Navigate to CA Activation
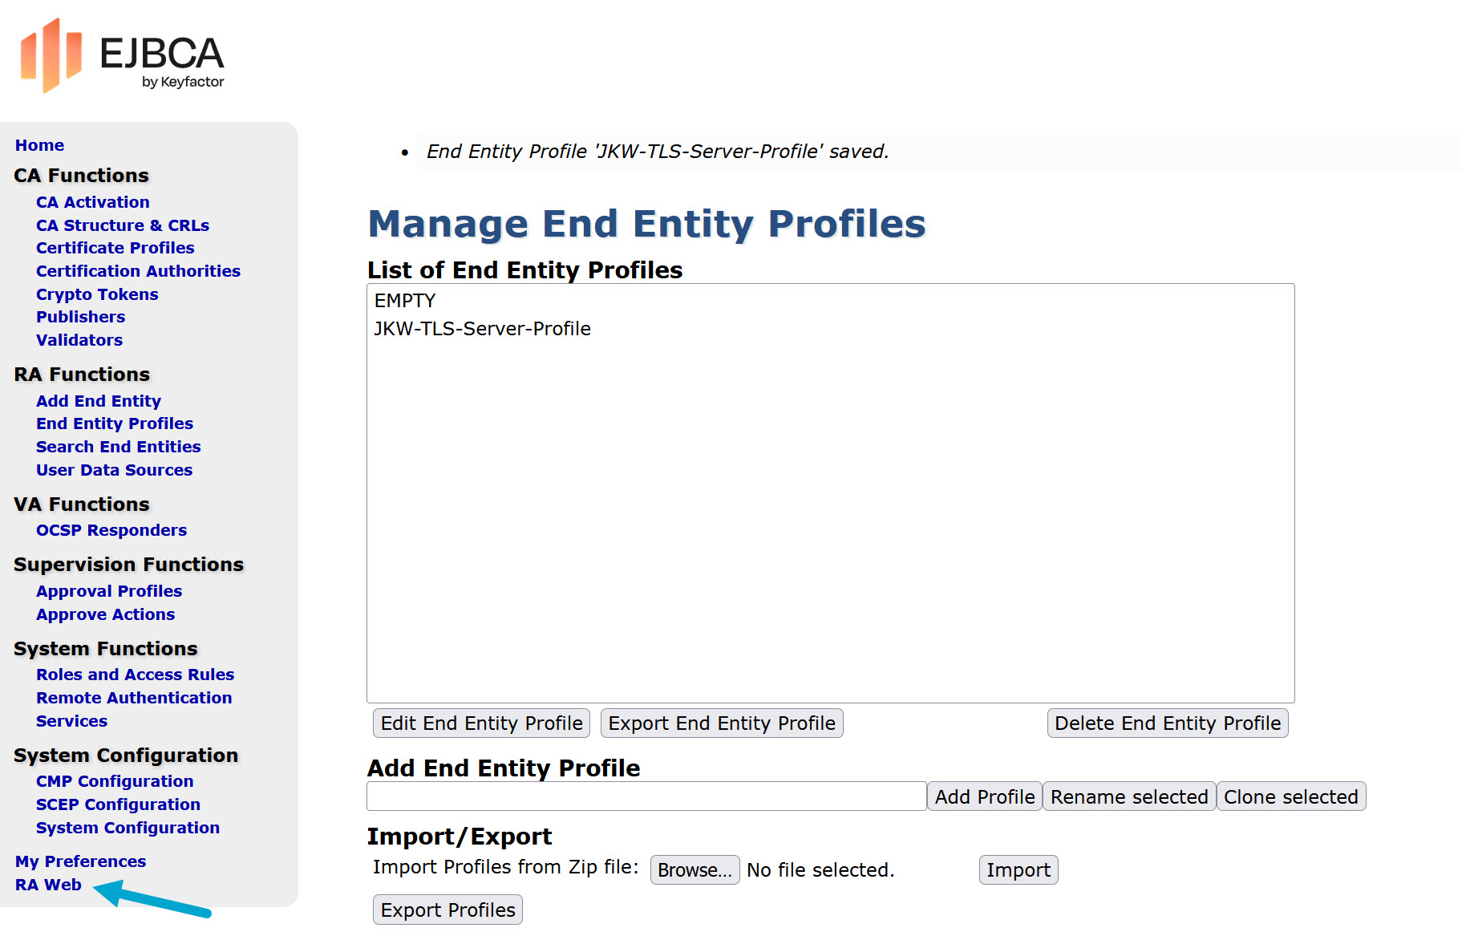Image resolution: width=1462 pixels, height=936 pixels. click(x=92, y=202)
